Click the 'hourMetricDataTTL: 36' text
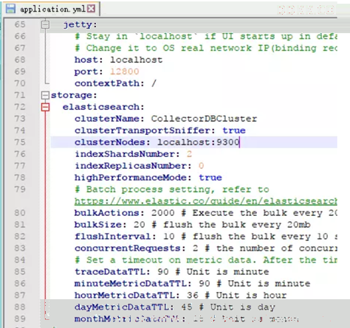This screenshot has width=350, height=328. tap(137, 296)
